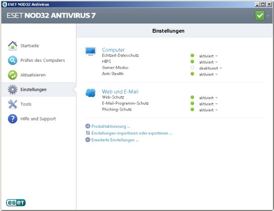Open the Phishing-Schutz aktiviert dropdown
This screenshot has width=274, height=211.
coord(208,110)
